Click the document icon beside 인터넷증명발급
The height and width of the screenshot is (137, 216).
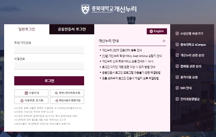click(x=177, y=99)
